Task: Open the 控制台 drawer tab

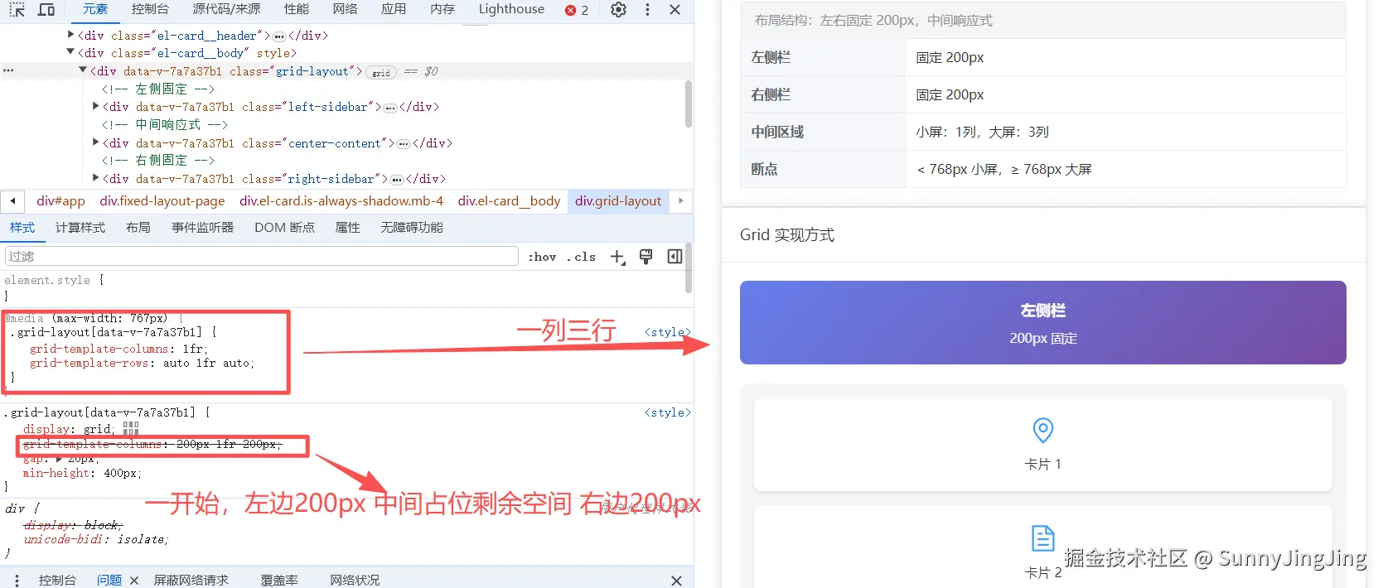Action: point(57,581)
